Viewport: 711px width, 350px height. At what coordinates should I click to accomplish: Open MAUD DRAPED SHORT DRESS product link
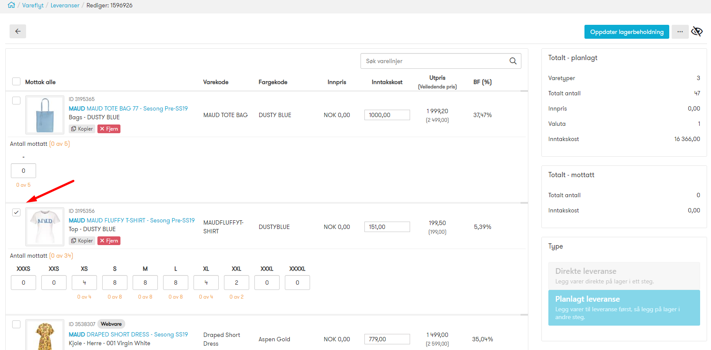click(128, 334)
